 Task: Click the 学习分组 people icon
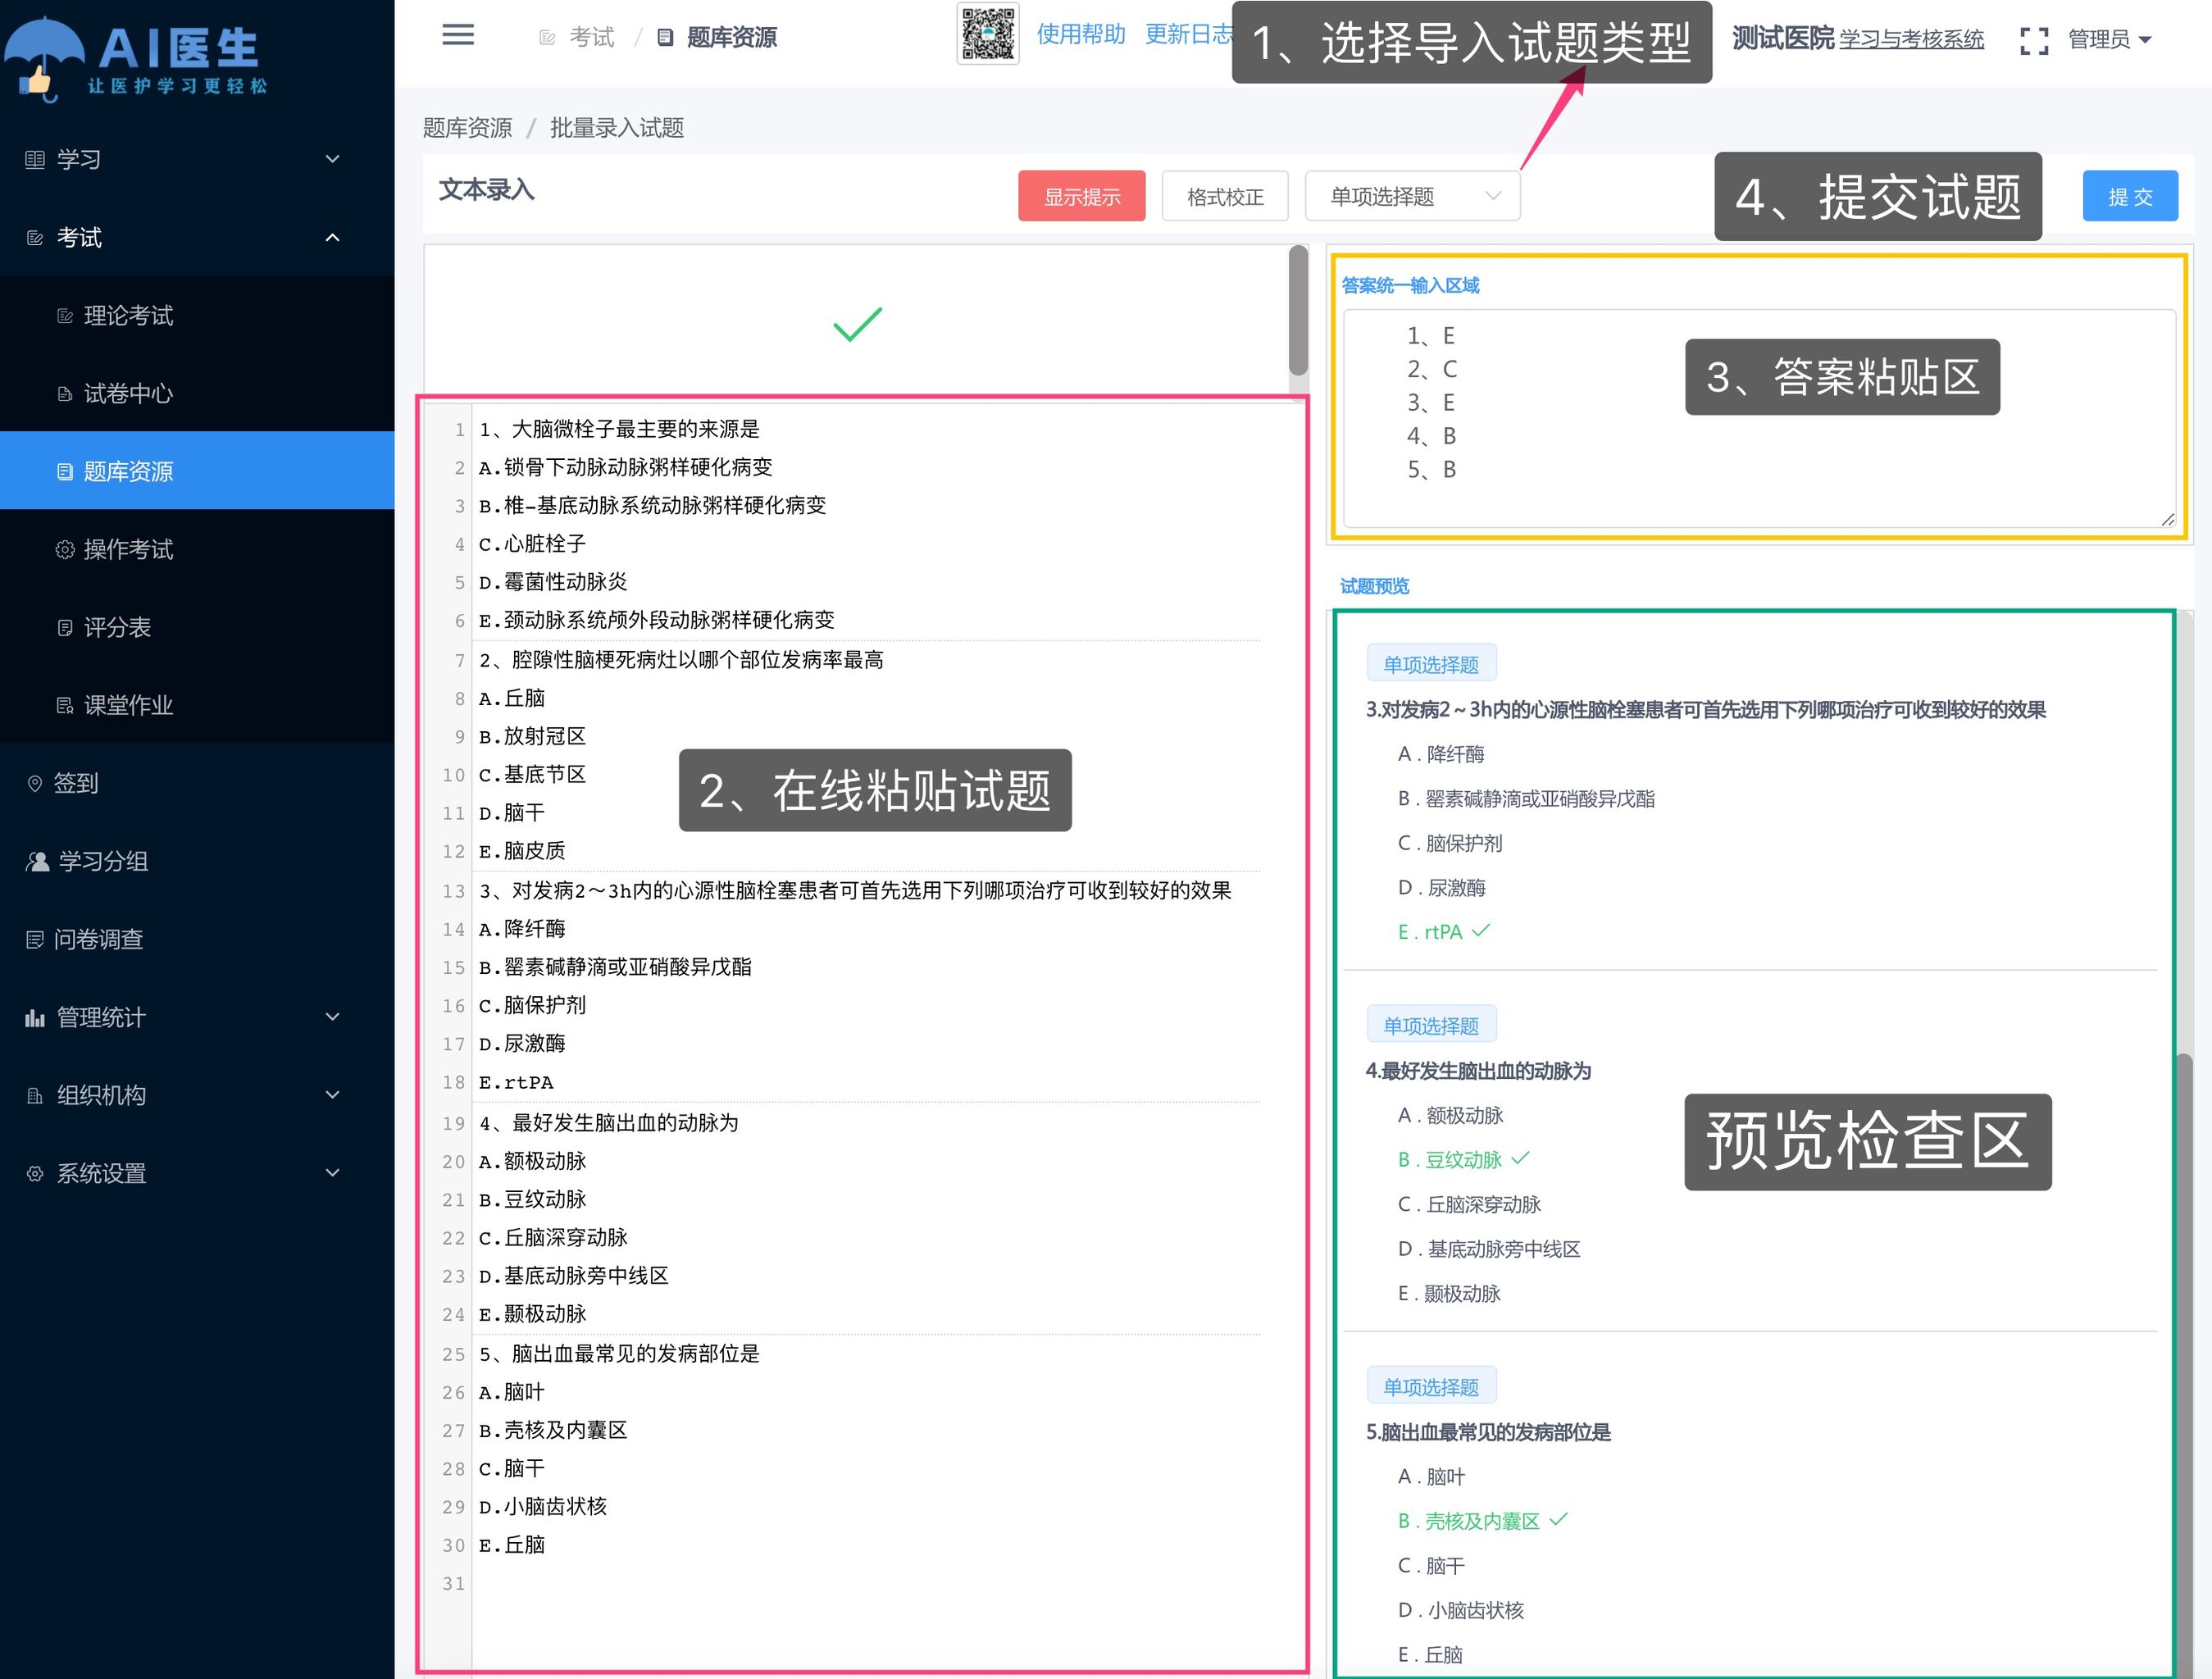click(x=37, y=862)
